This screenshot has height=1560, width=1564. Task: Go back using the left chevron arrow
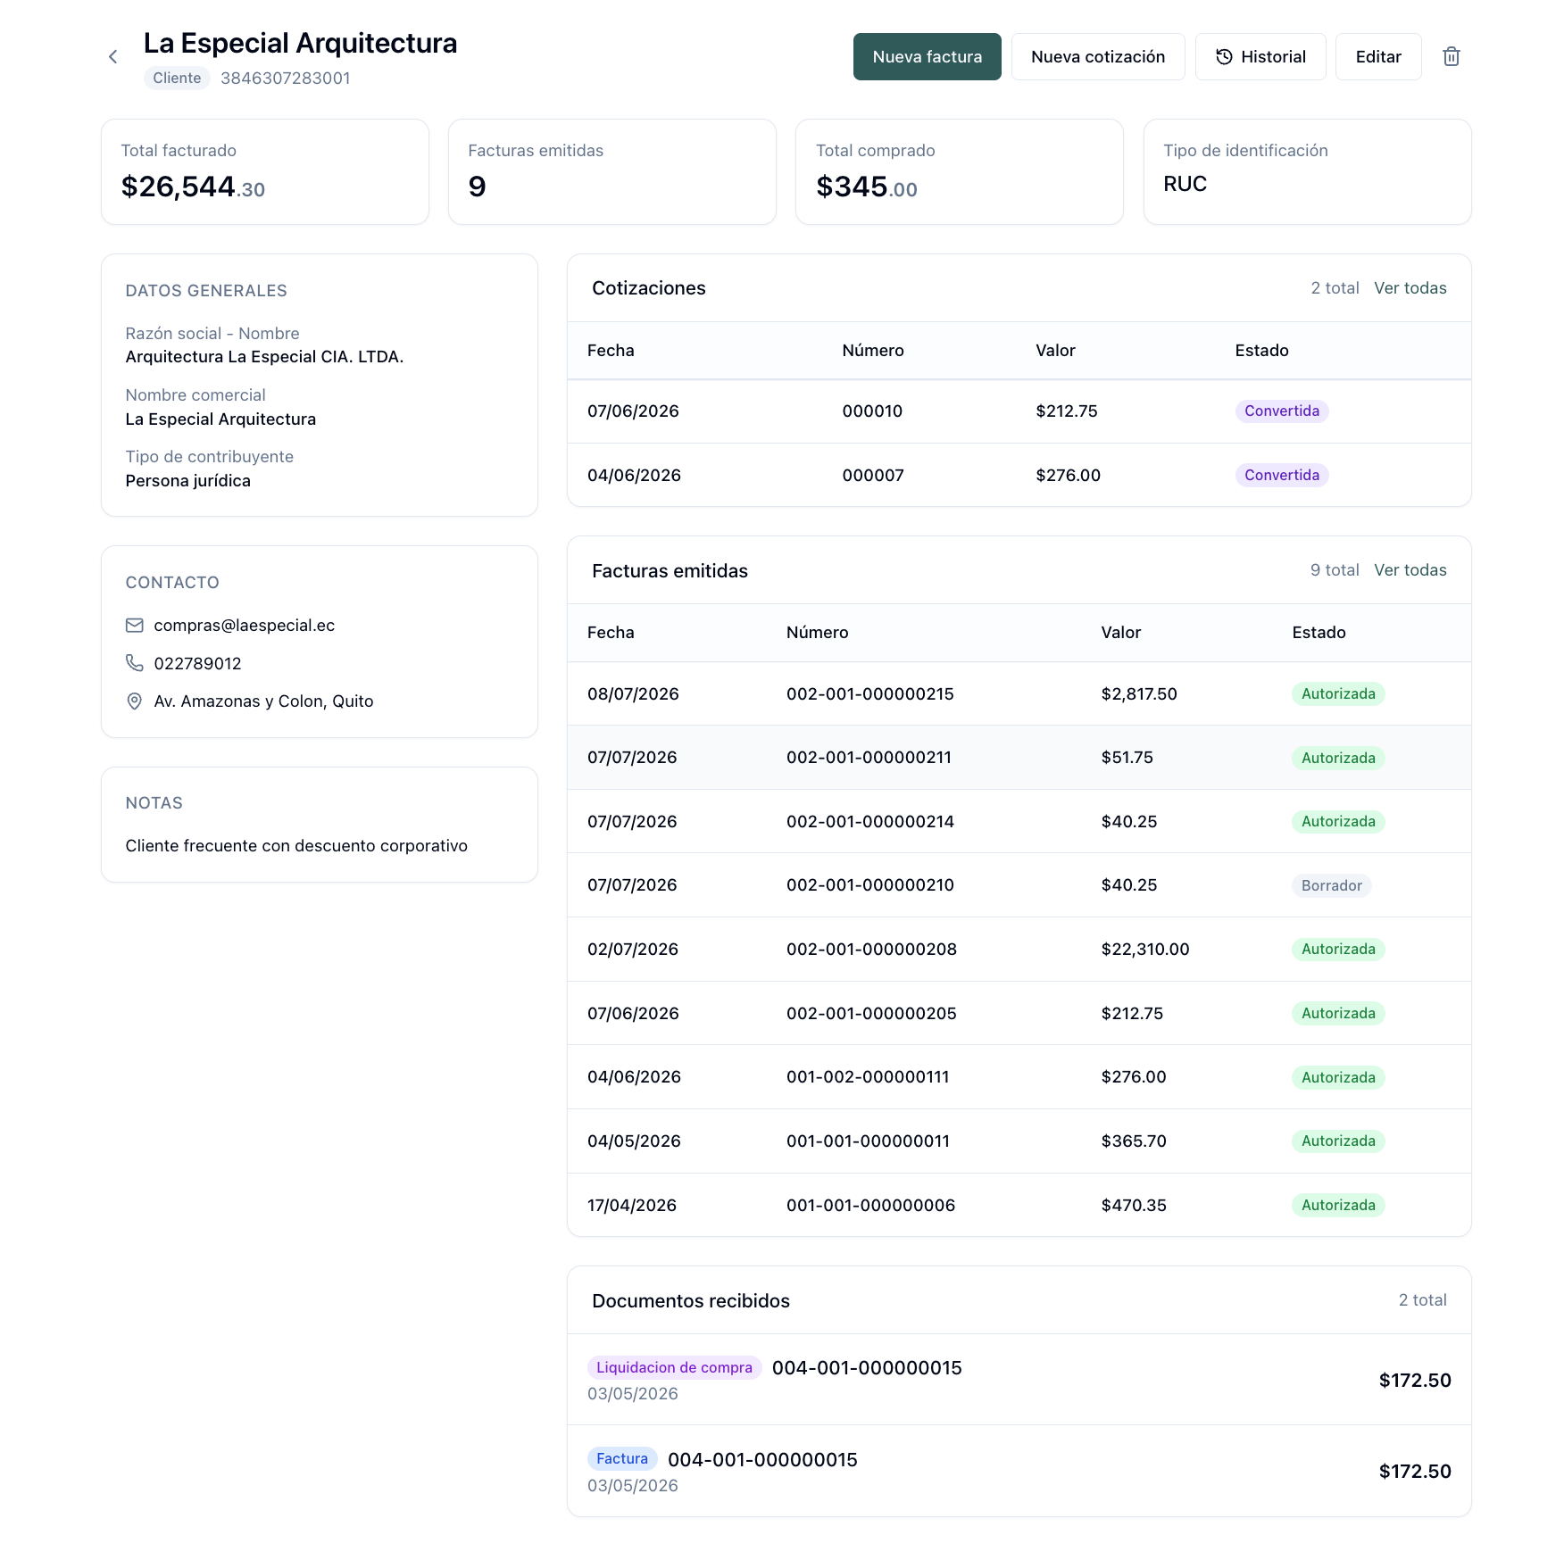click(x=113, y=57)
